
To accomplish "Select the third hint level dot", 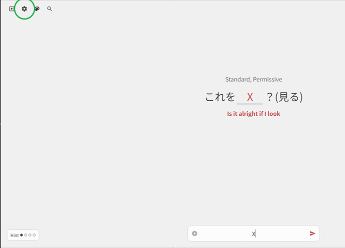I will [30, 235].
